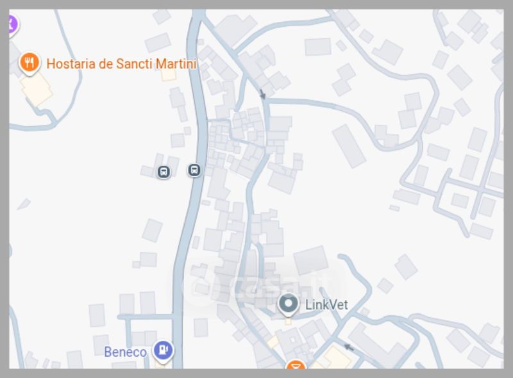
Task: Click the casa.it watermark logo
Action: 262,284
